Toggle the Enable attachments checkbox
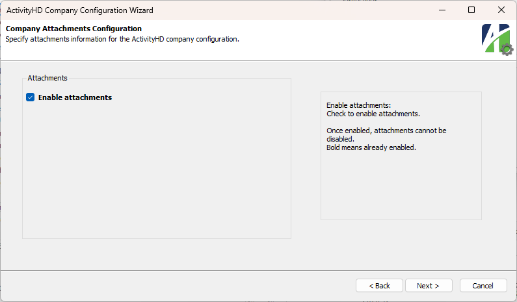Screen dimensions: 517x302 click(x=31, y=97)
